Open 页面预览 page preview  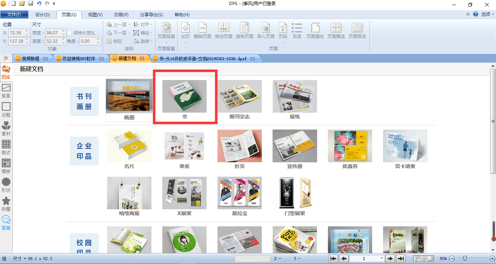(x=357, y=30)
